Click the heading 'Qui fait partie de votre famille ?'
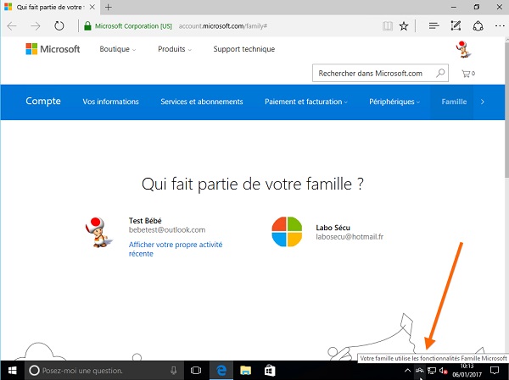 tap(253, 184)
